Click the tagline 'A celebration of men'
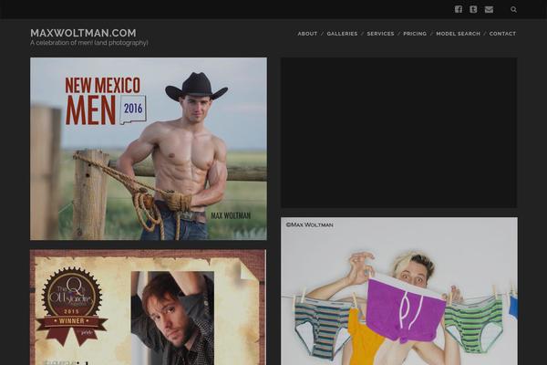This screenshot has height=365, width=547. [89, 43]
